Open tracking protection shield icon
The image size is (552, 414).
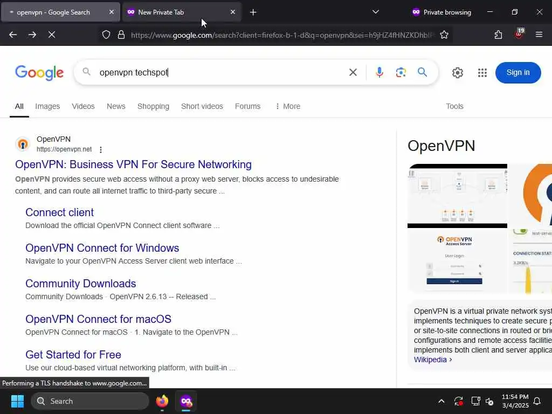(106, 34)
